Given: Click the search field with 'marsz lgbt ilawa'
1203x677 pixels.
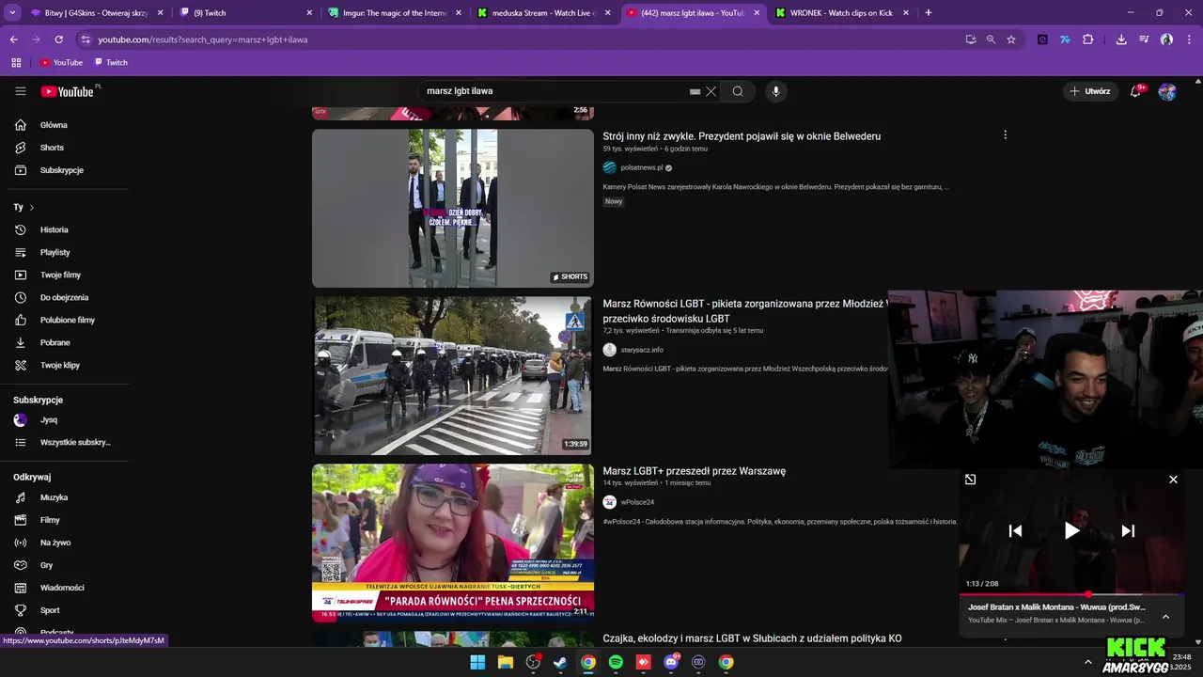Looking at the screenshot, I should tap(555, 91).
